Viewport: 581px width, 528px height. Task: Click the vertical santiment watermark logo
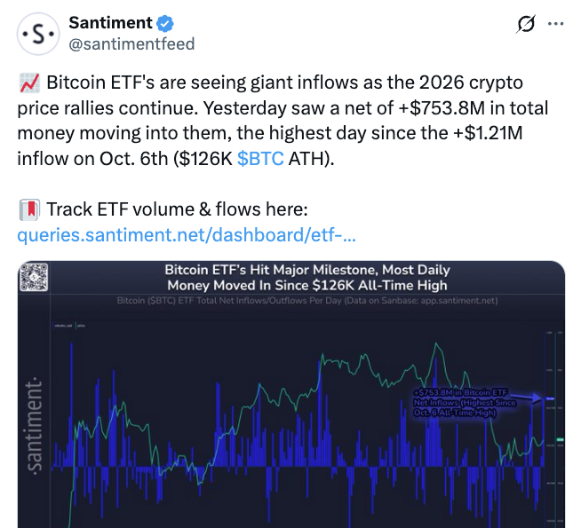point(34,427)
